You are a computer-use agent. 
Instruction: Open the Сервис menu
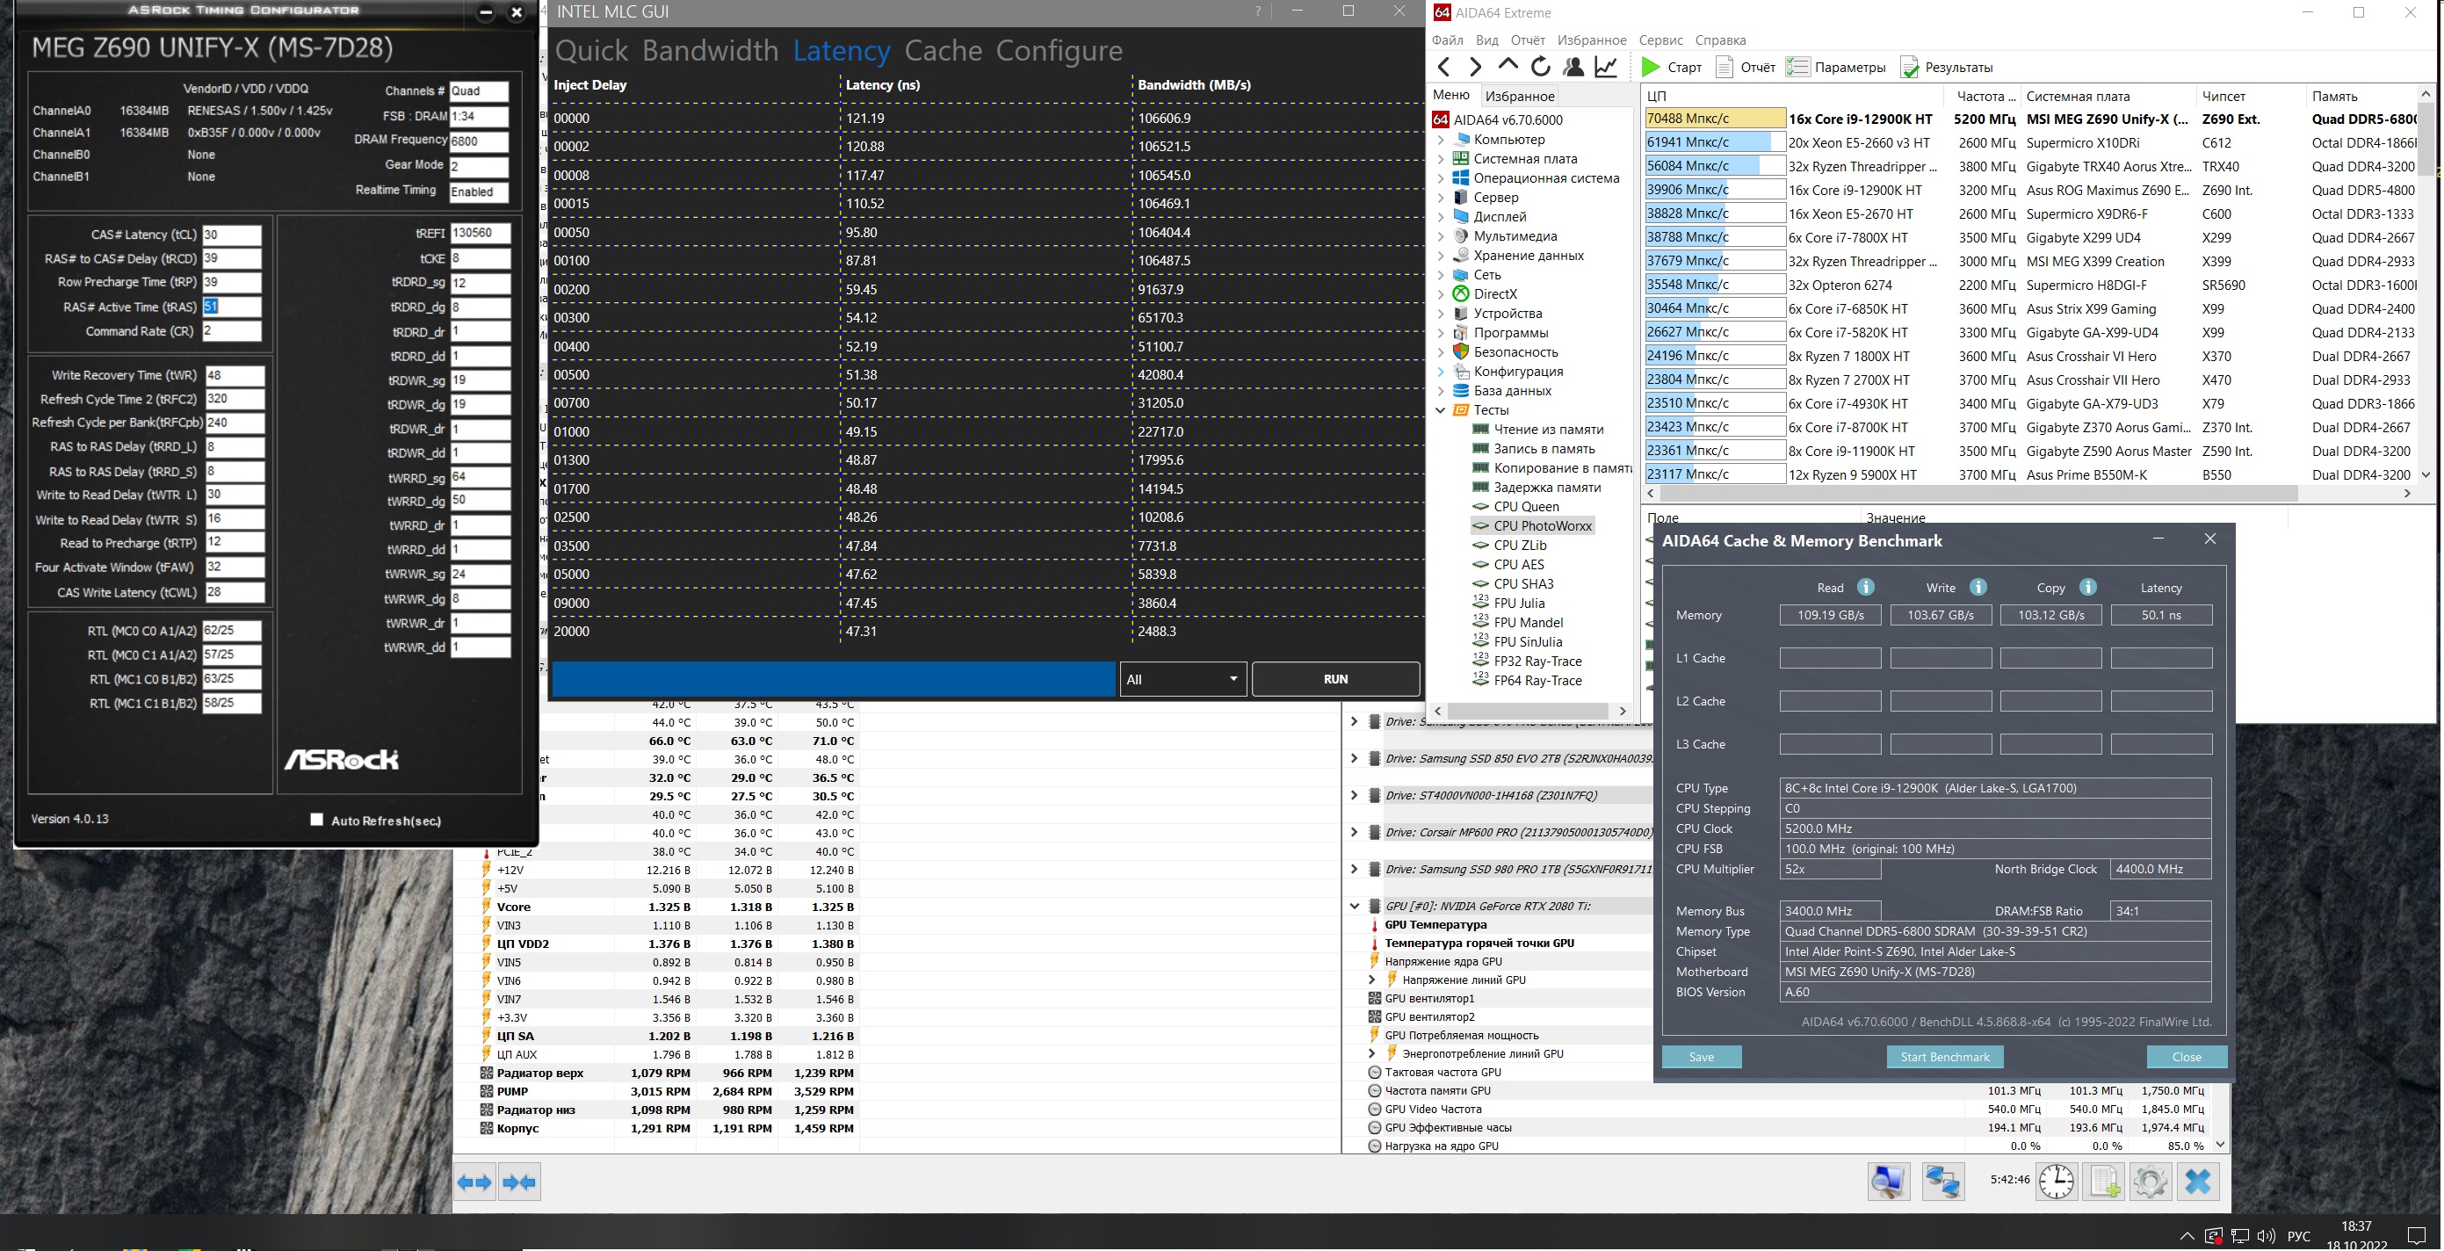click(1660, 40)
